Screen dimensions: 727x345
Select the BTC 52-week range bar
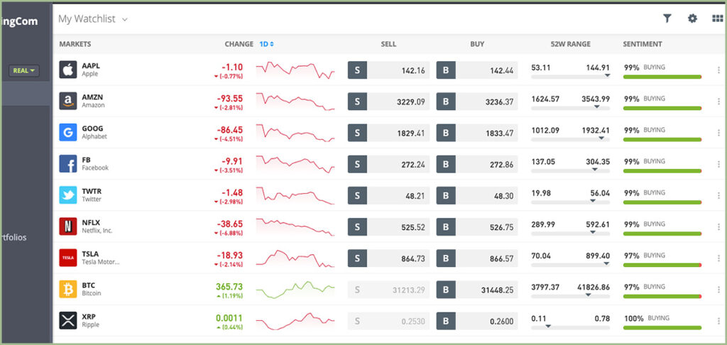[570, 296]
